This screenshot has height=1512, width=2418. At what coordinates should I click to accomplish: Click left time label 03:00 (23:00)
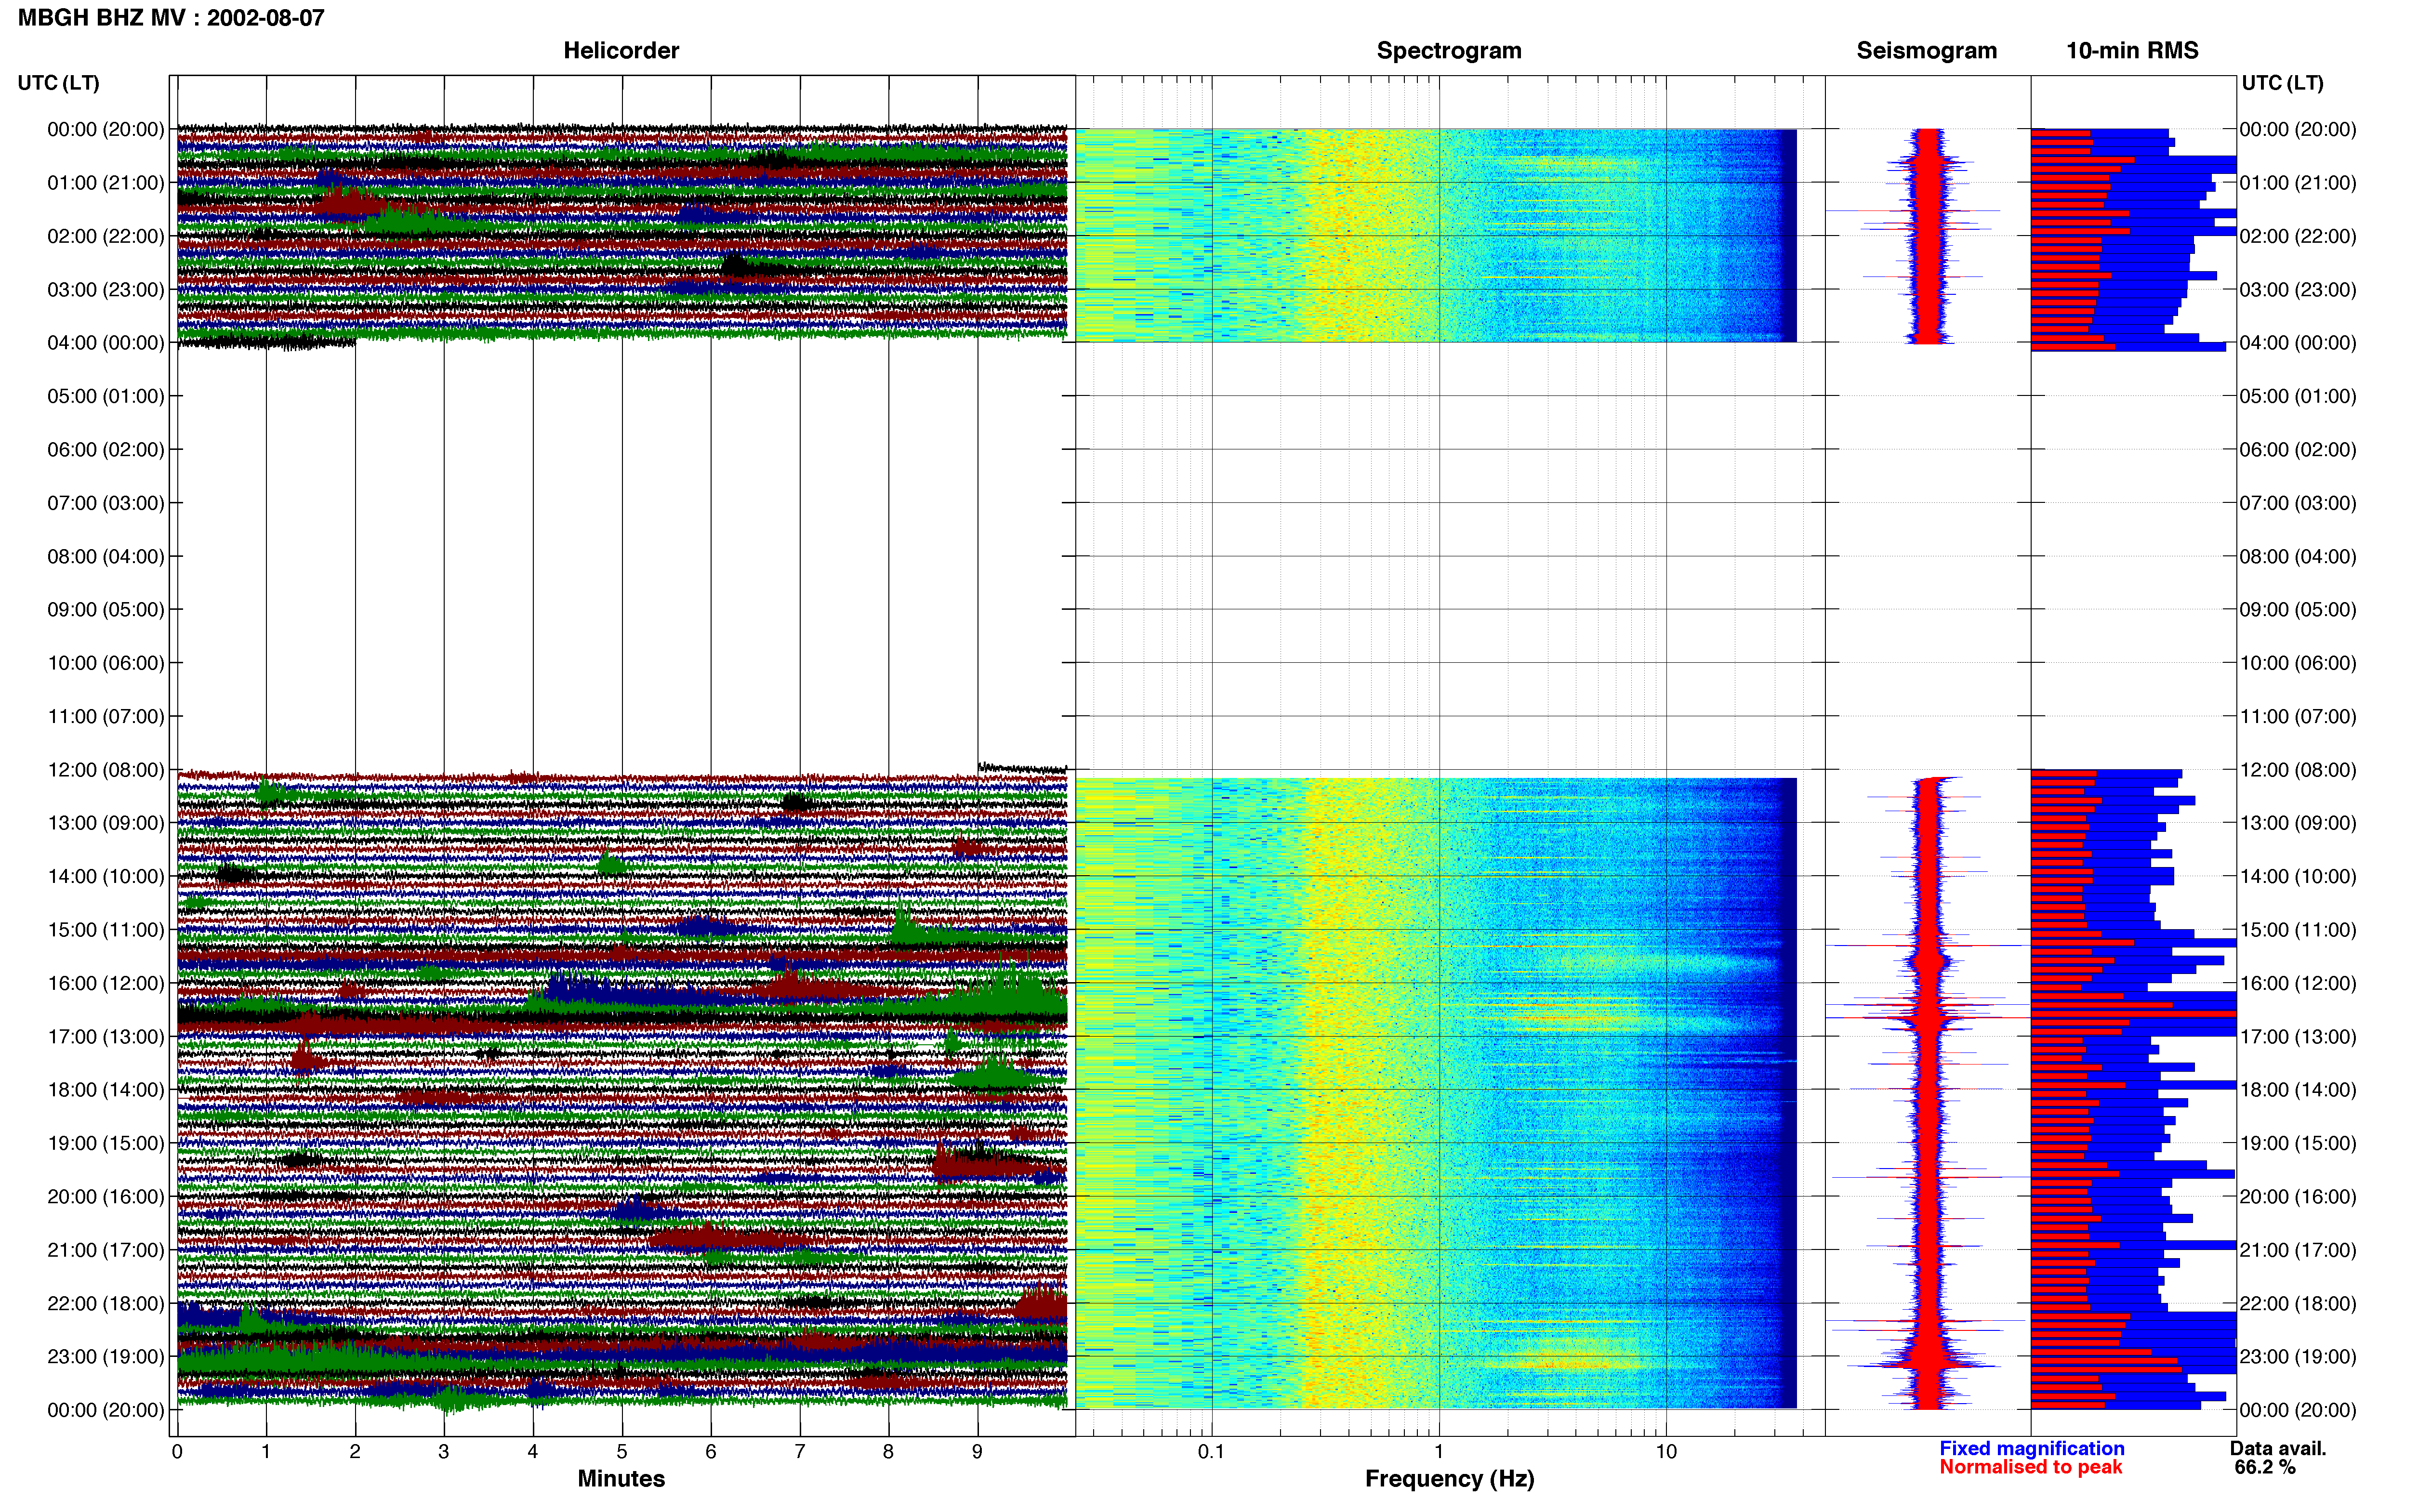(x=106, y=290)
